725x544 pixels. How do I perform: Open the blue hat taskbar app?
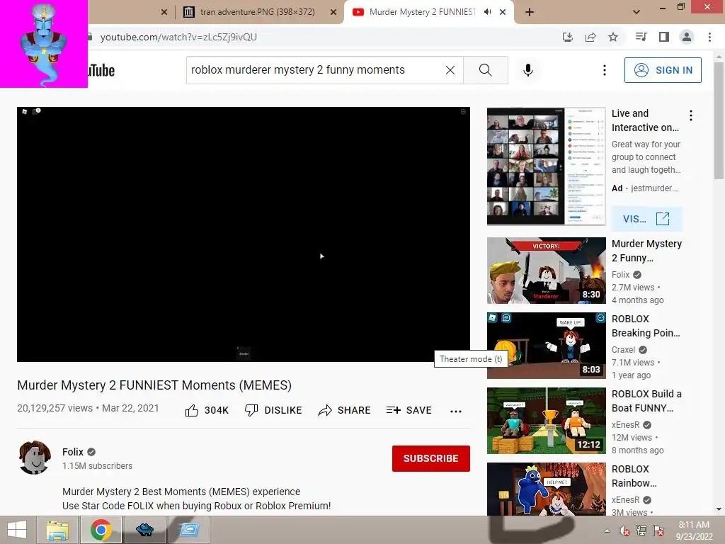pos(144,530)
